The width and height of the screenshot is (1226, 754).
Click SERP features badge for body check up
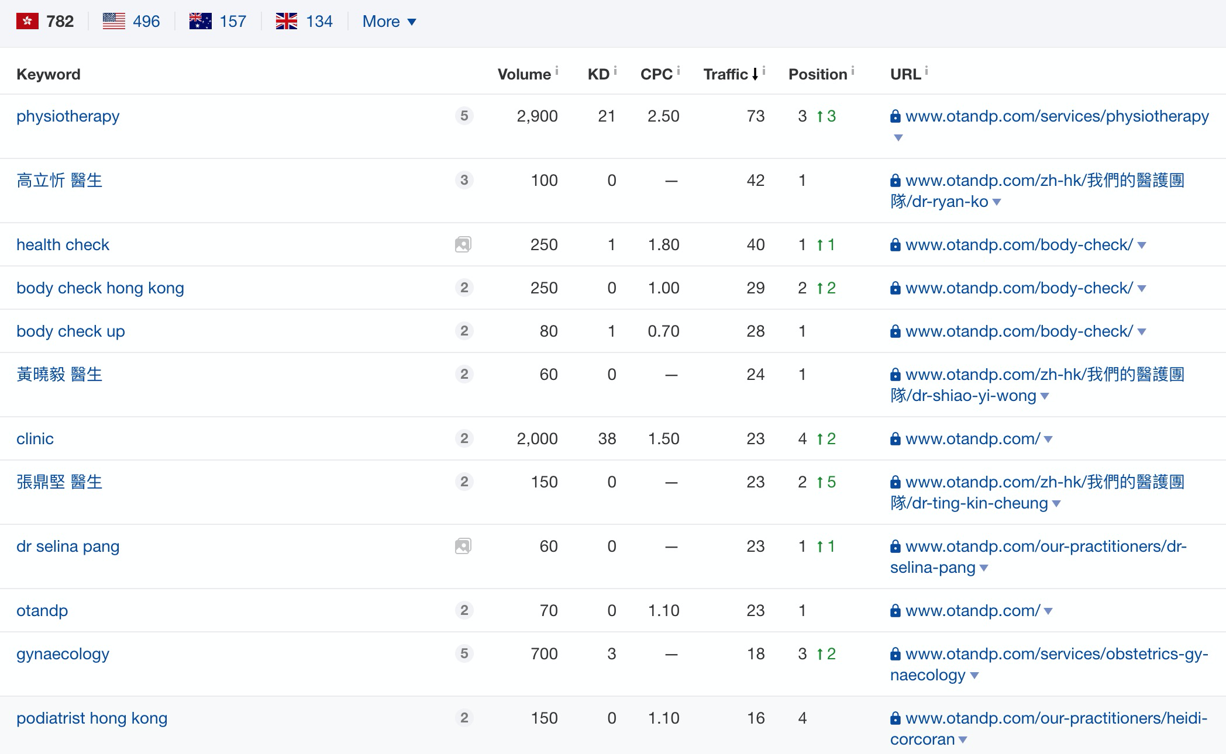[464, 331]
